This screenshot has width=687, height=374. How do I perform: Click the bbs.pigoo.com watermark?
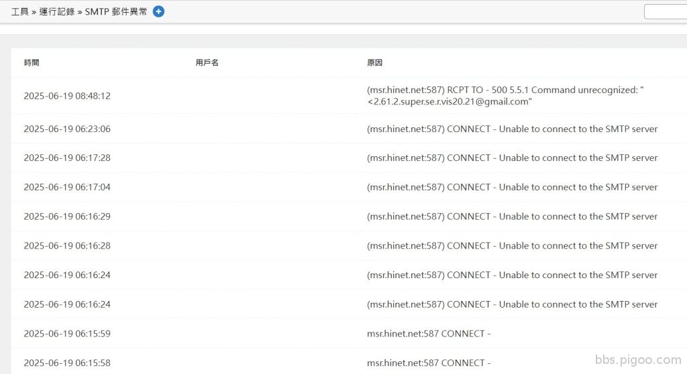tap(638, 360)
